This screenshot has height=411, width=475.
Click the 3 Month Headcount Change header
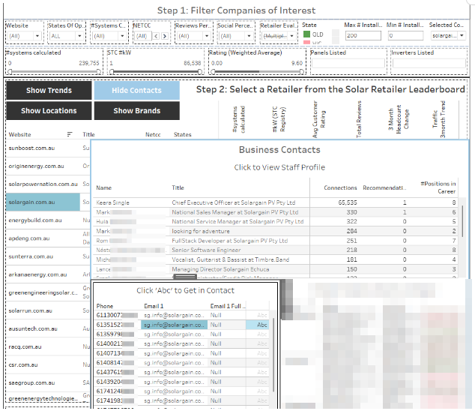point(399,119)
